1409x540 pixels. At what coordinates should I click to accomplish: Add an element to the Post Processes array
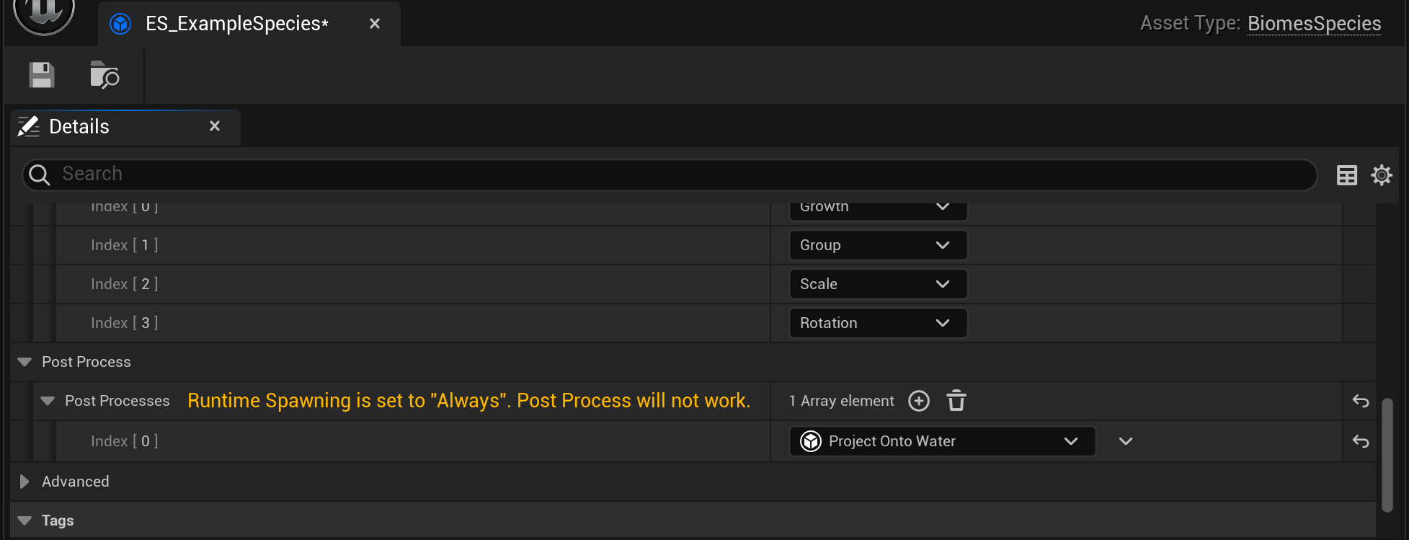pos(919,401)
